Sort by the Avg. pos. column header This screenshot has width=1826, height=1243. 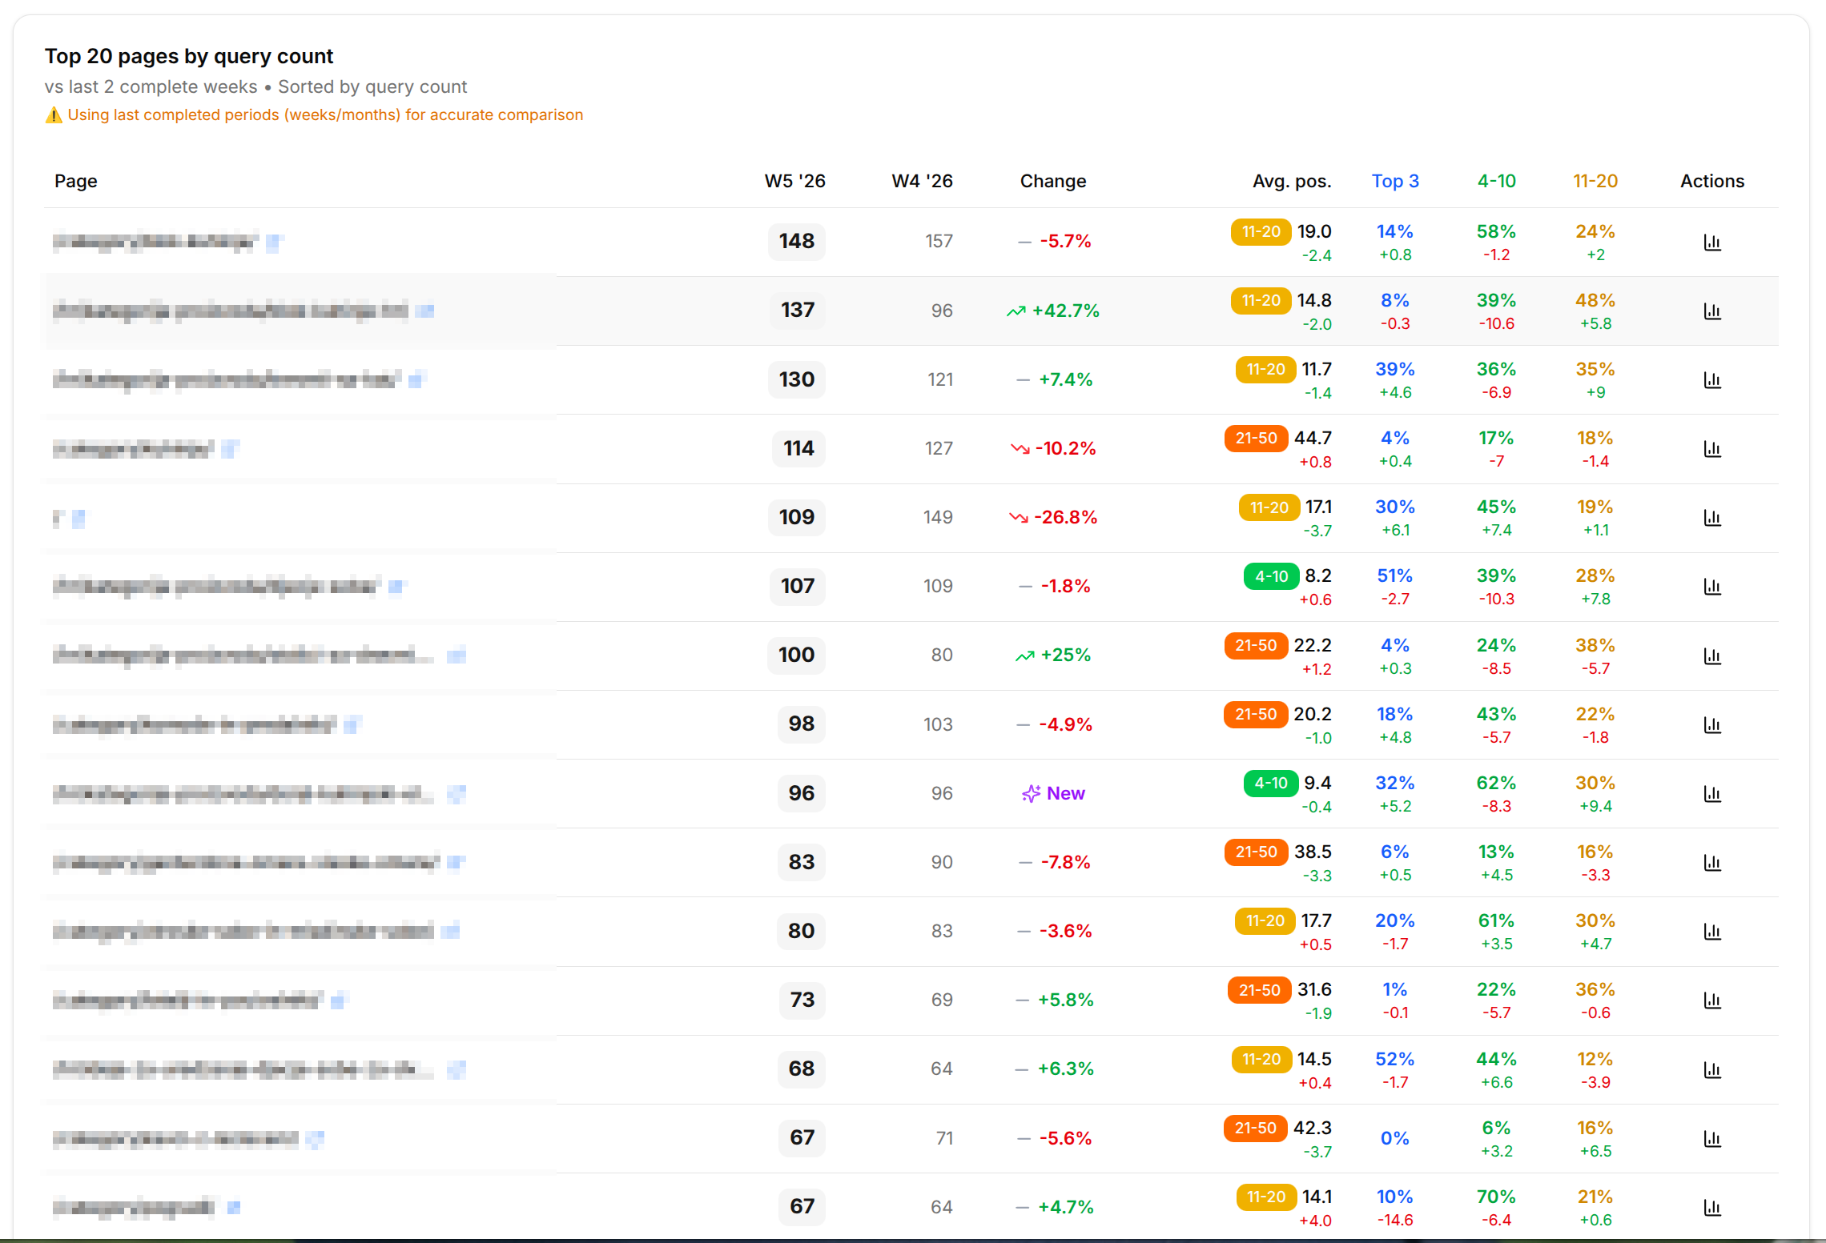[1292, 181]
